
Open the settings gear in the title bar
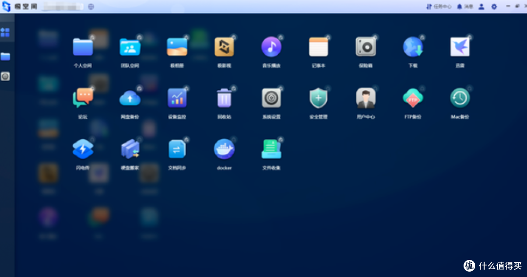click(x=494, y=7)
